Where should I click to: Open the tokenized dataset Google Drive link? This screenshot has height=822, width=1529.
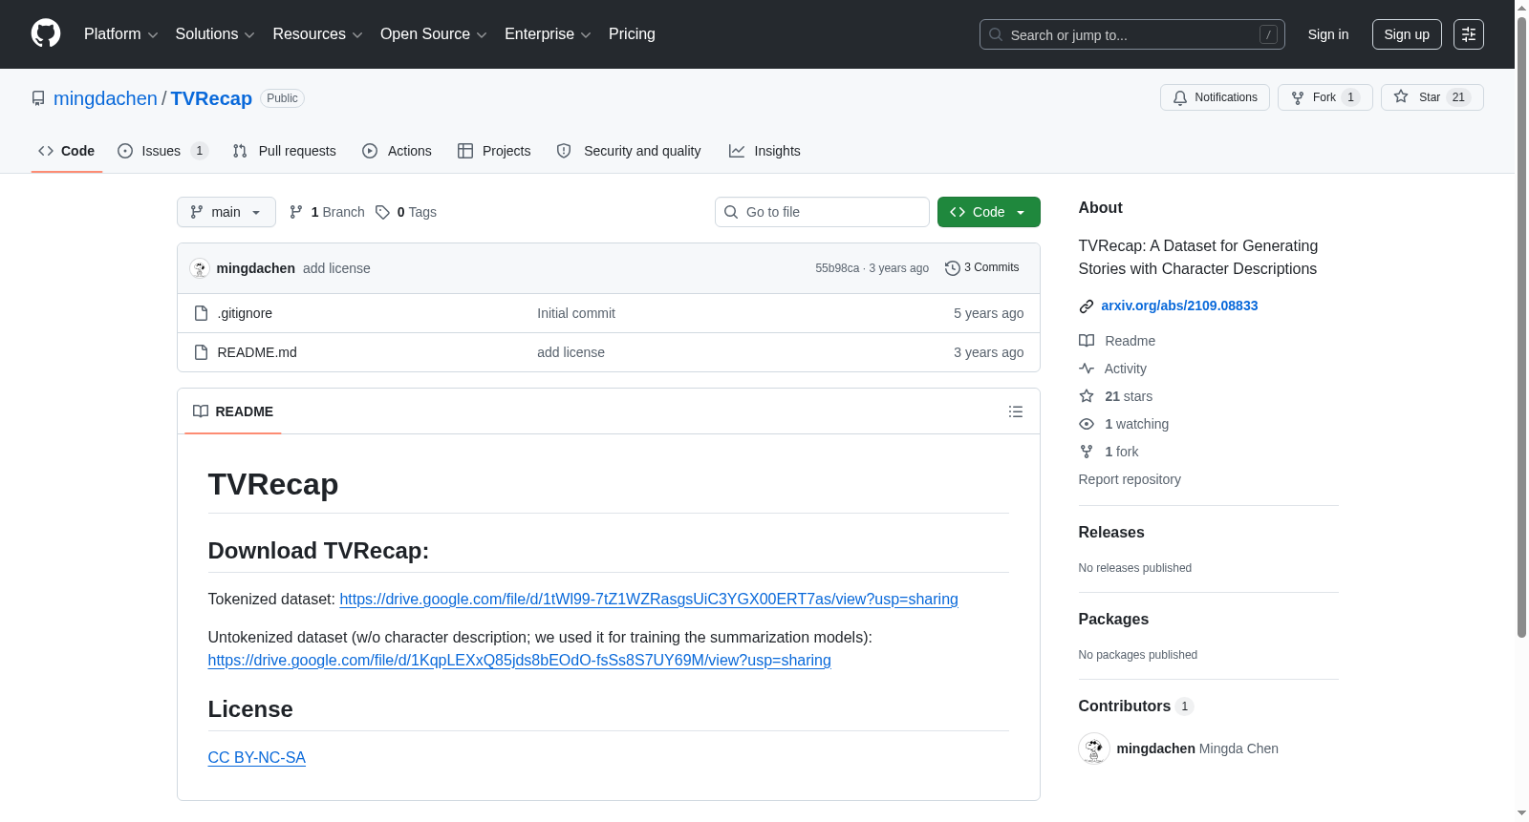click(649, 600)
